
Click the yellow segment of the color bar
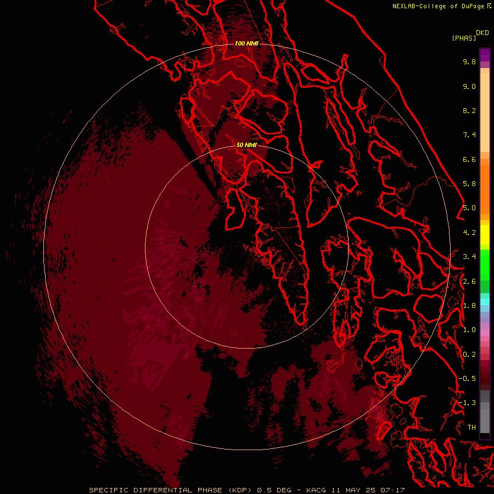(485, 235)
